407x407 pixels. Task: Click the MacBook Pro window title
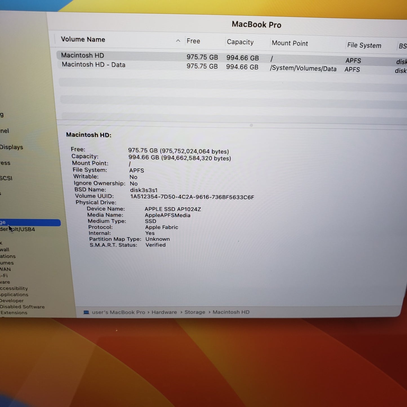[x=256, y=25]
